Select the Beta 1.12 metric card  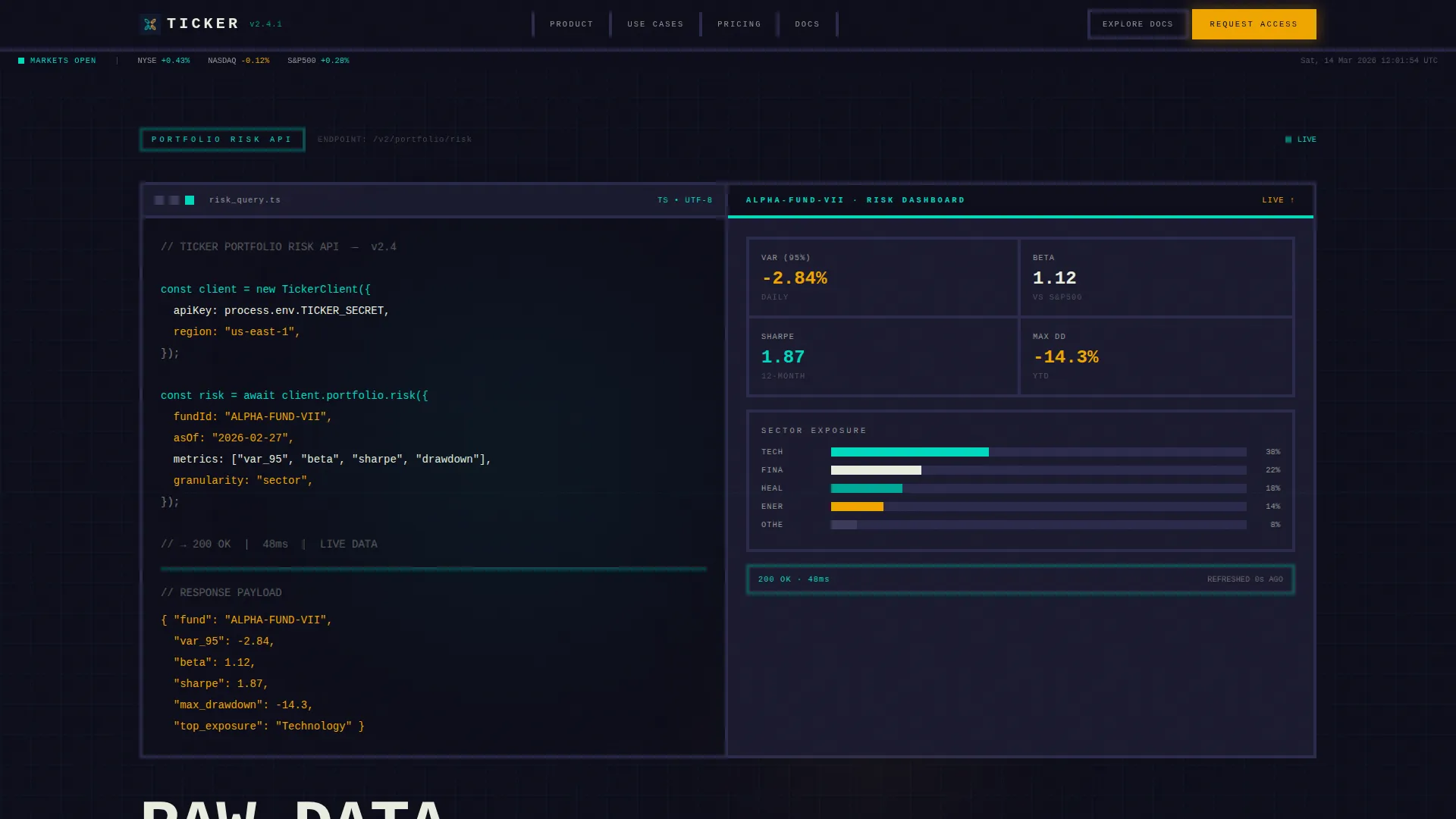pyautogui.click(x=1156, y=278)
